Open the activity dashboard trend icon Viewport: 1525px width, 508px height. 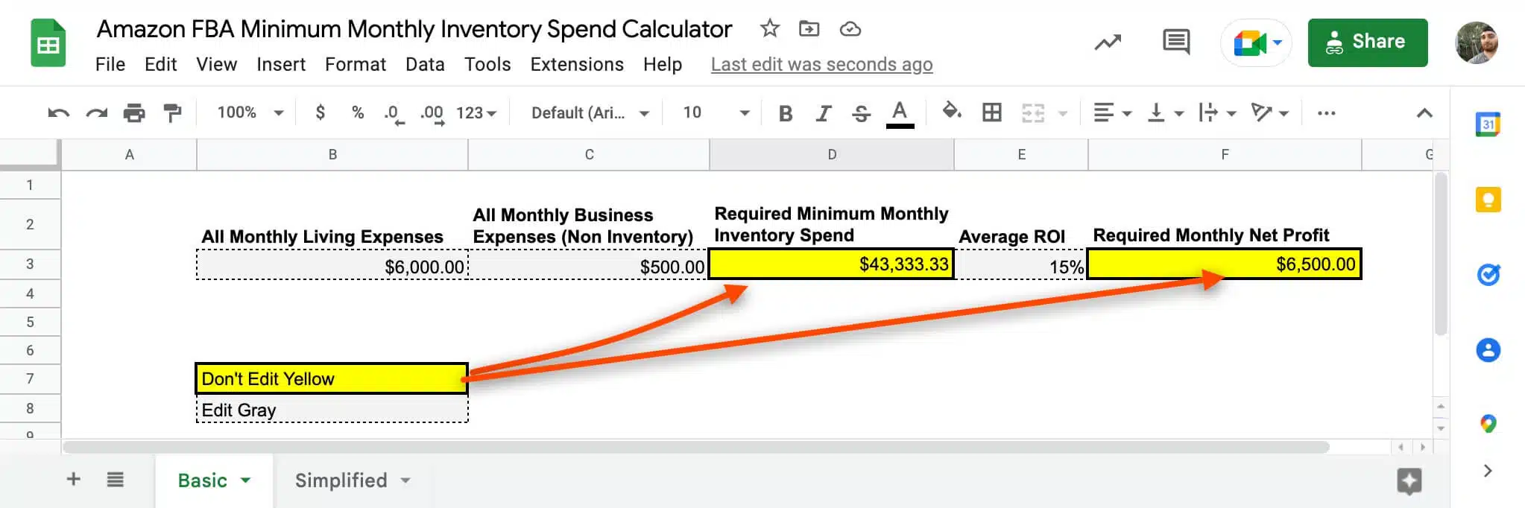coord(1108,42)
